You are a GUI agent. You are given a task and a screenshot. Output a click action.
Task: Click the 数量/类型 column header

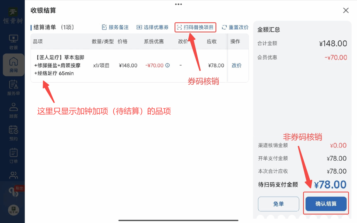coord(103,41)
